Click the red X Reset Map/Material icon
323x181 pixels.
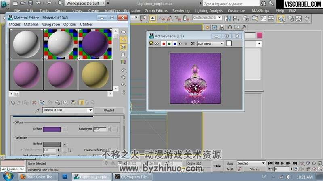34,103
